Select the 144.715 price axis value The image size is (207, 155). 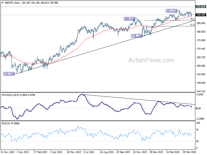point(201,91)
